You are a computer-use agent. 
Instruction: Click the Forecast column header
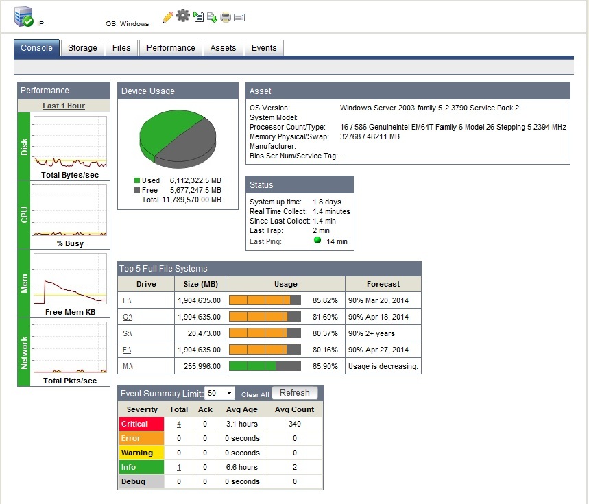coord(383,284)
